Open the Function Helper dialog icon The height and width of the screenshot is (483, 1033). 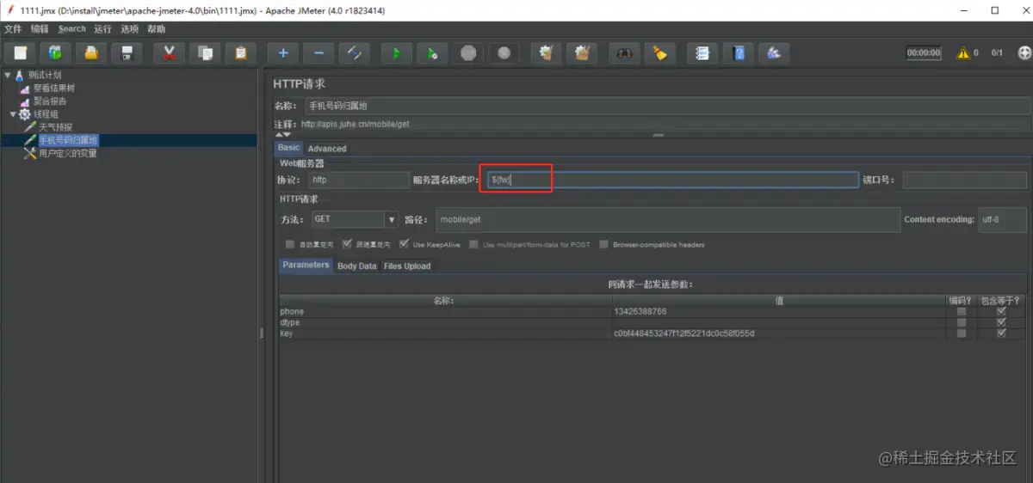click(702, 53)
